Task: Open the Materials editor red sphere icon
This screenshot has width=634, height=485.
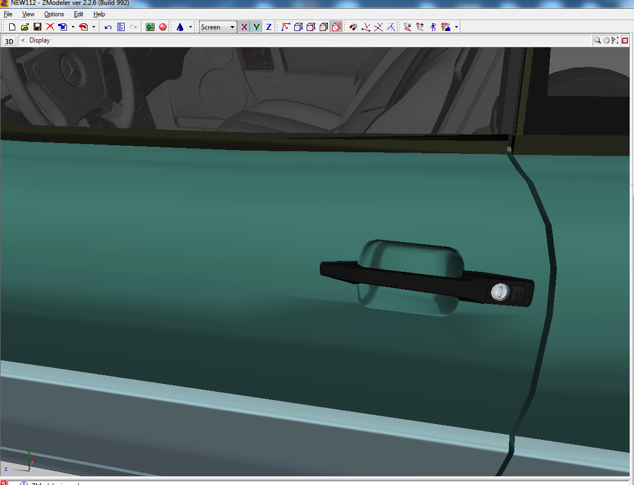Action: (163, 27)
